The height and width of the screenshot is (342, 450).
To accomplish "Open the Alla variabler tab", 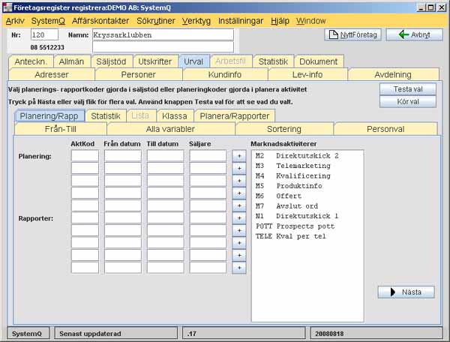I will click(x=170, y=129).
